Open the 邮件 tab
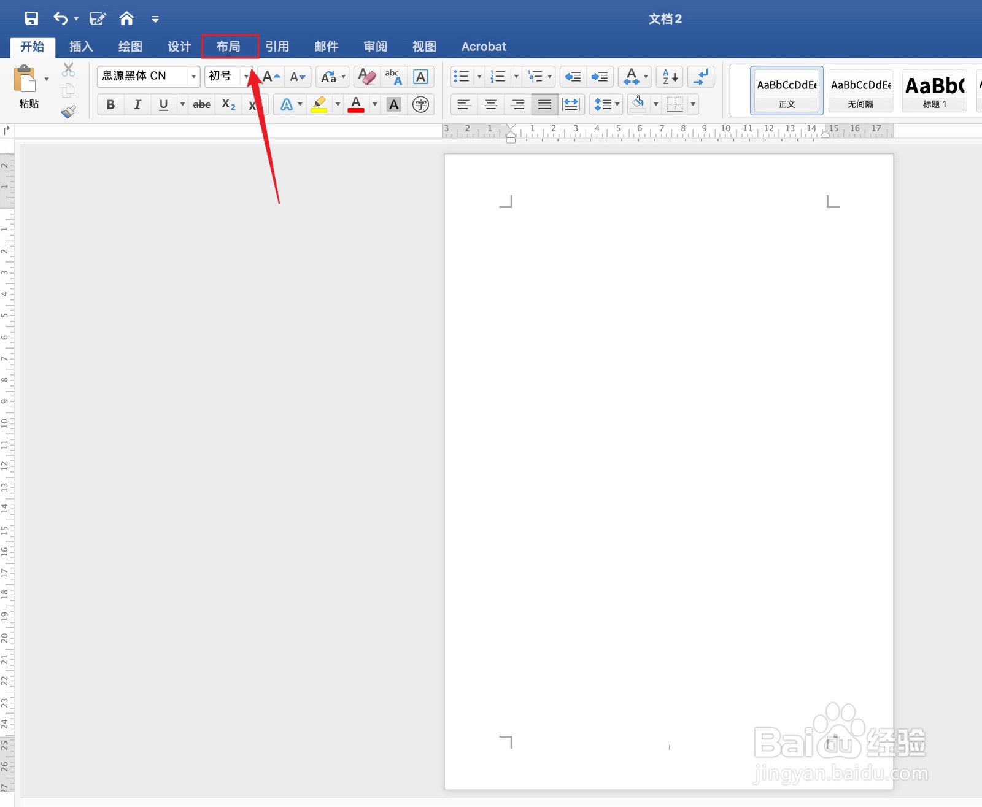The height and width of the screenshot is (807, 982). coord(327,47)
